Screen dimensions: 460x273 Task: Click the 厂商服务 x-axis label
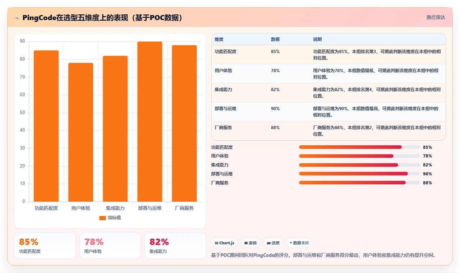(184, 208)
